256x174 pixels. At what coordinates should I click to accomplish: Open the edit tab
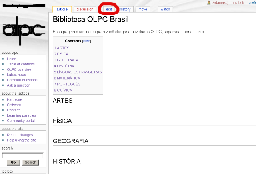[x=109, y=9]
